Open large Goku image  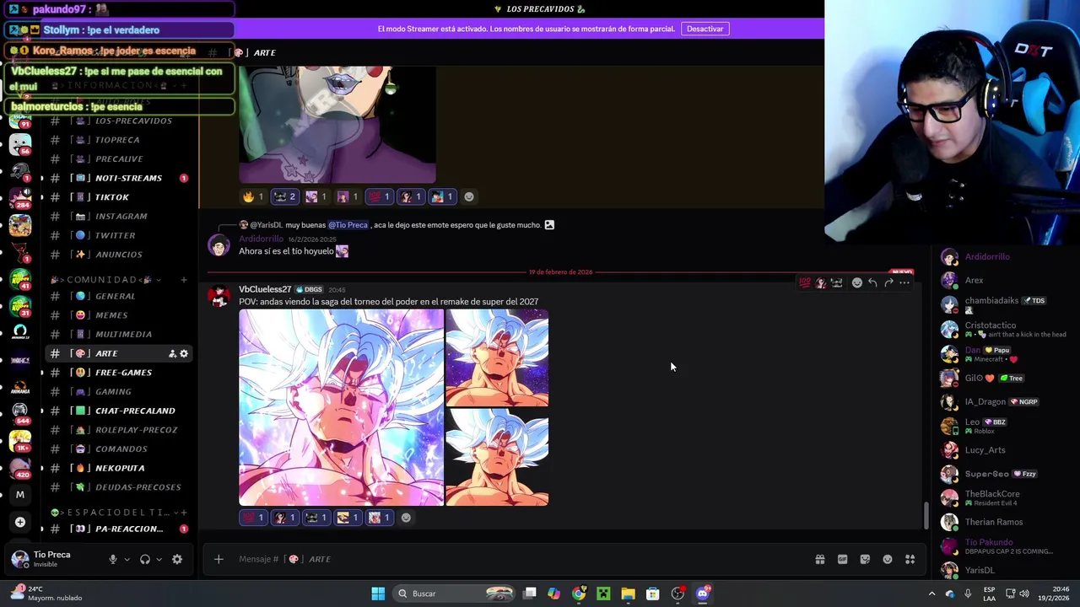[x=341, y=407]
